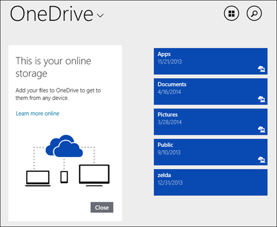
Task: Dismiss the online storage panel with Close
Action: (102, 207)
